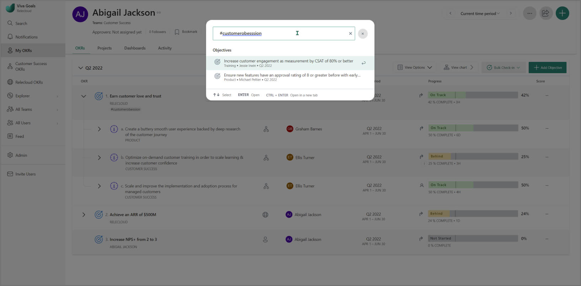Click View chart button

point(458,68)
